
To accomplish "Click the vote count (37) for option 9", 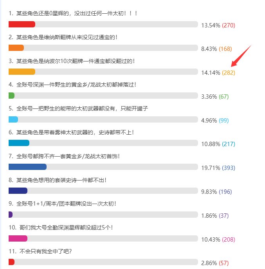I will coord(224,215).
